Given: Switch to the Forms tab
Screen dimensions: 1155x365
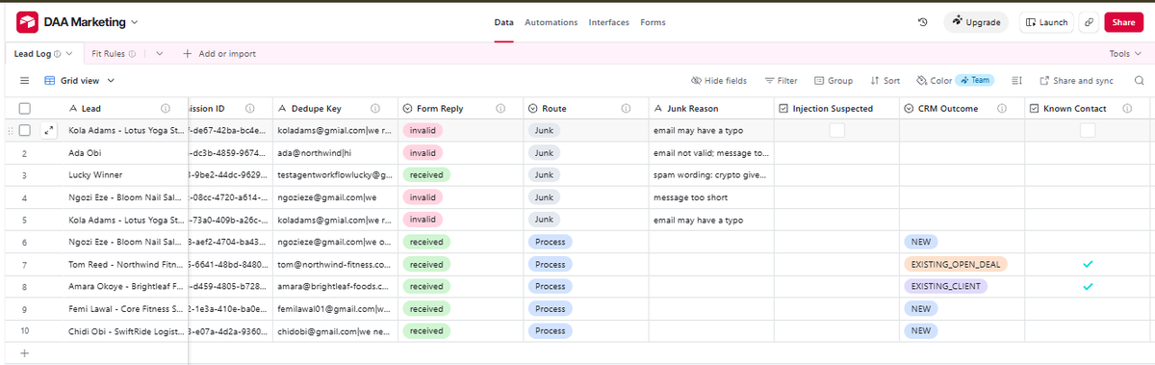Looking at the screenshot, I should pyautogui.click(x=653, y=22).
